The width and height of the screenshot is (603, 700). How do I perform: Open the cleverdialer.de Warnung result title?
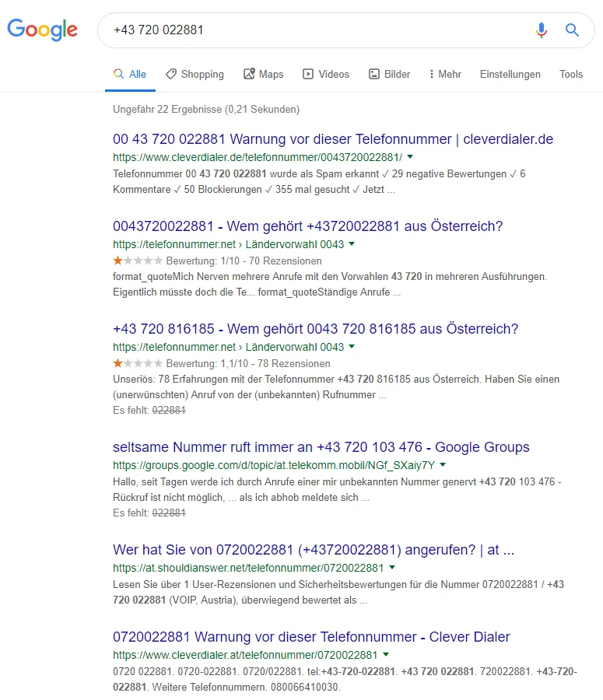click(x=333, y=139)
